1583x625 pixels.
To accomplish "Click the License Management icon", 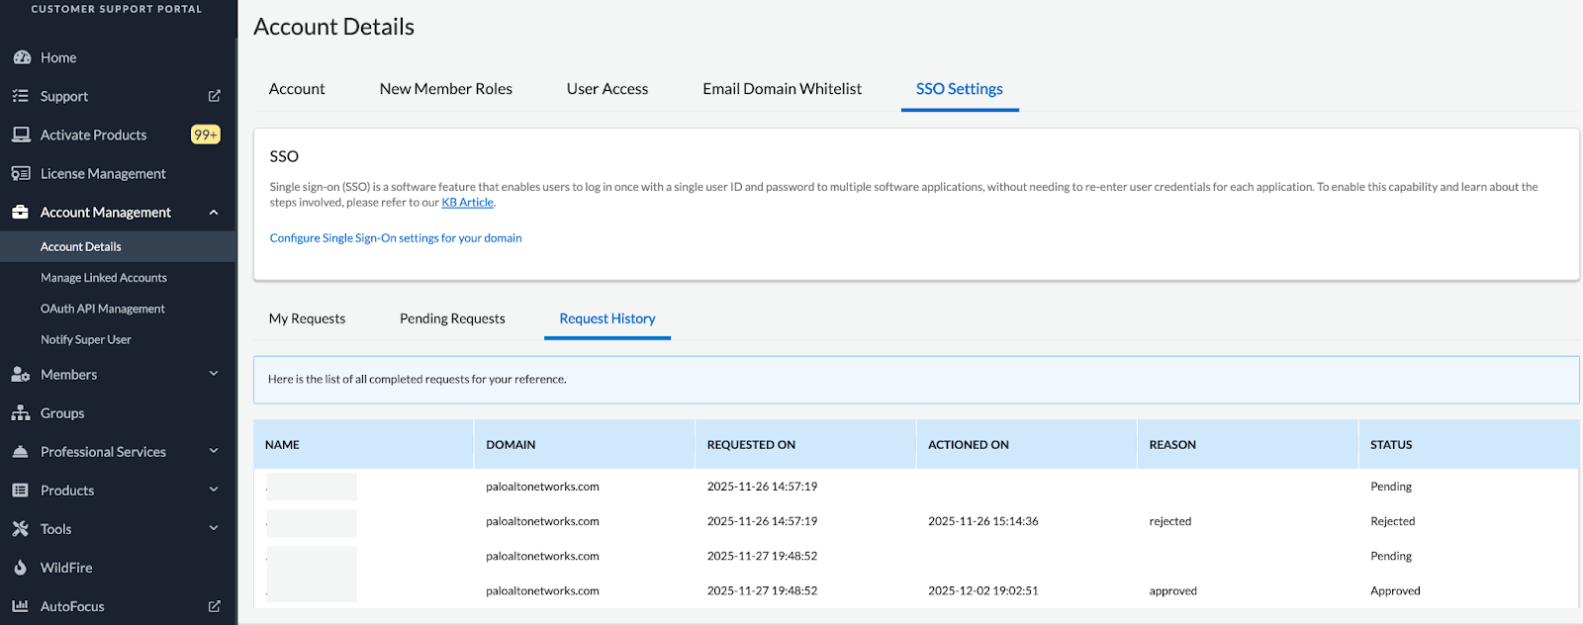I will [21, 173].
